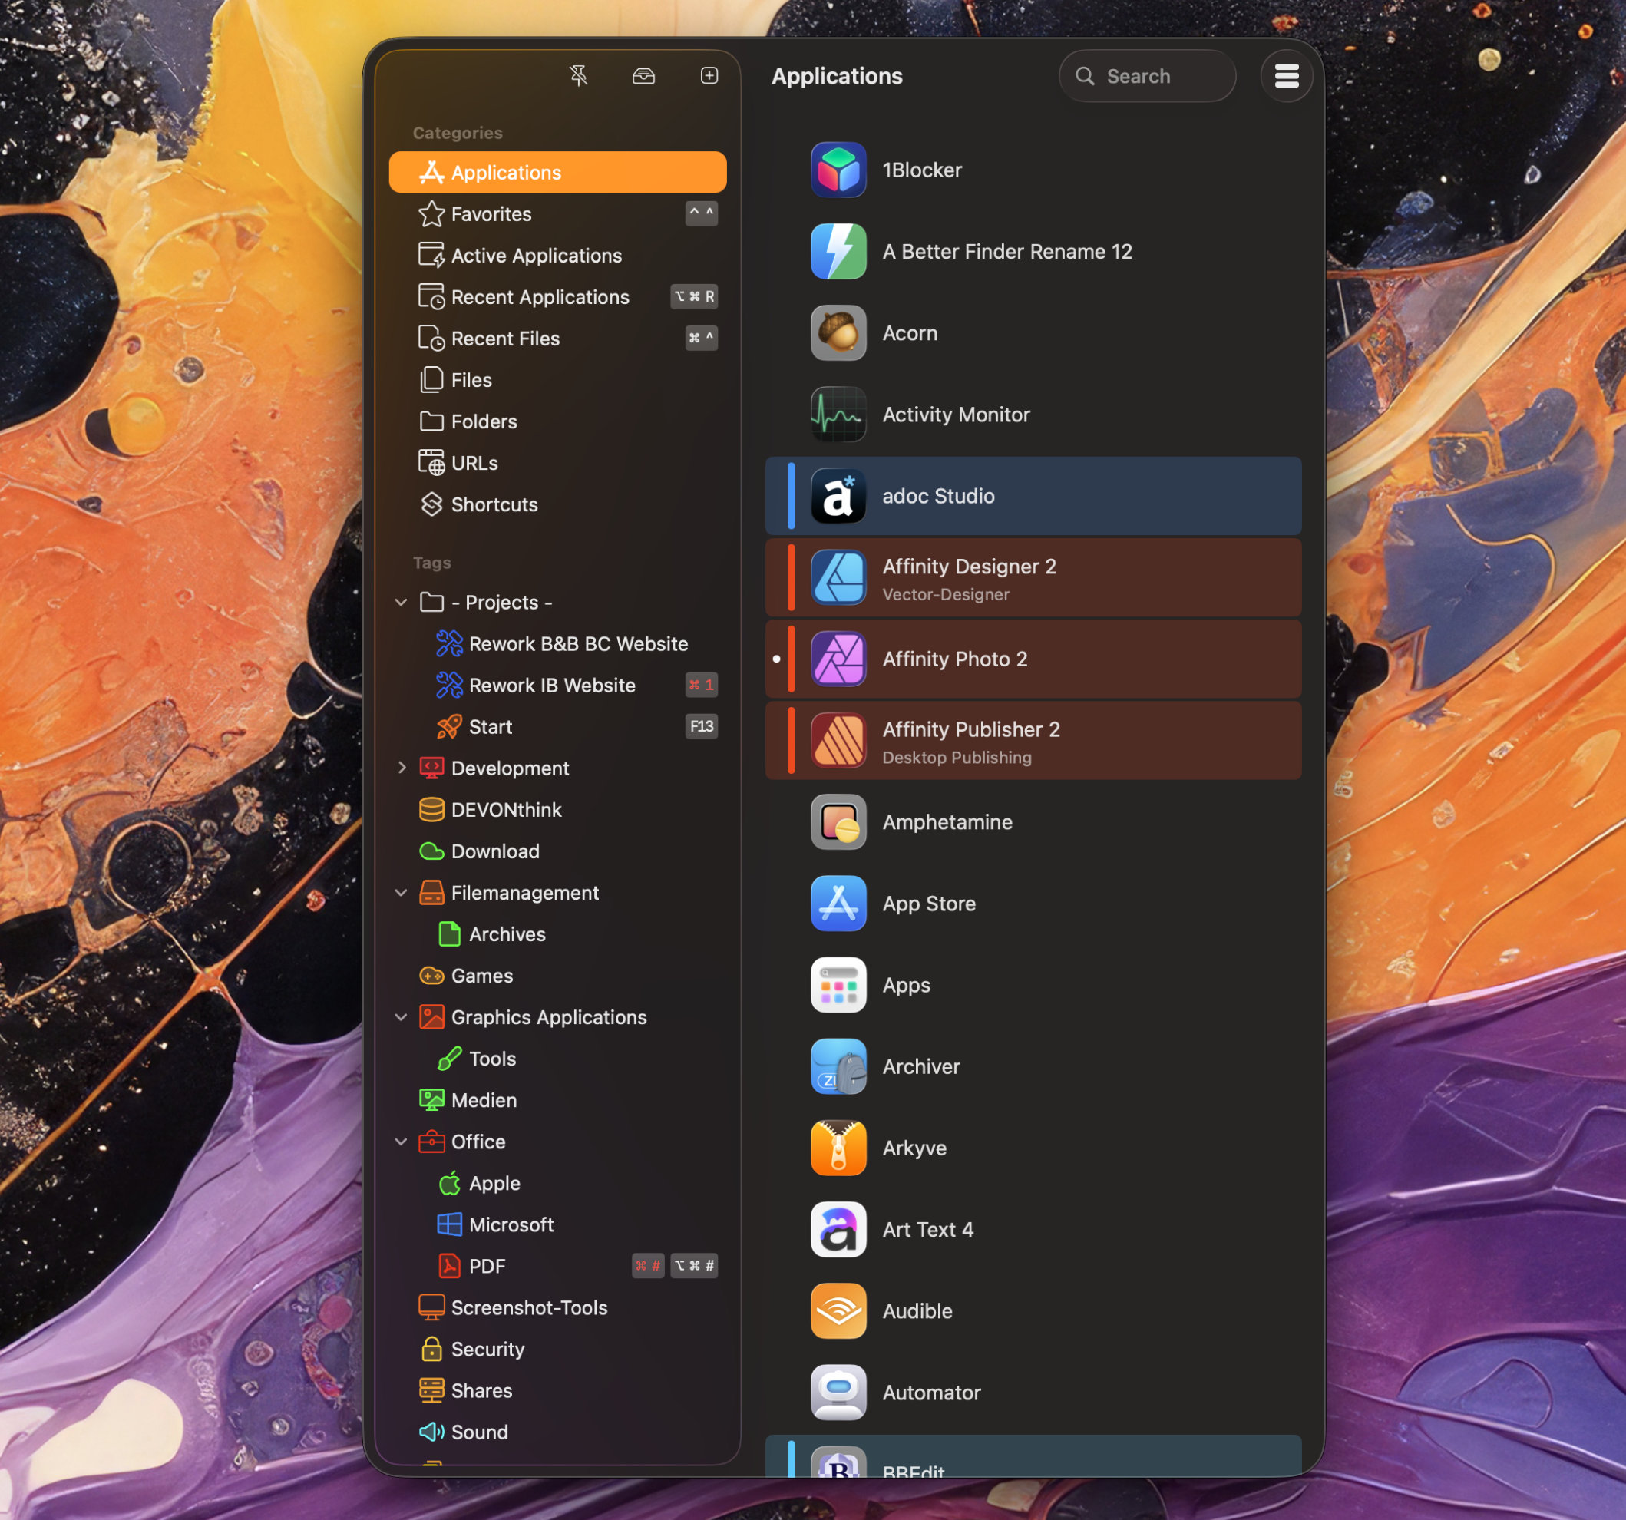Image resolution: width=1626 pixels, height=1520 pixels.
Task: Open the Screenshot-Tools tag
Action: [528, 1308]
